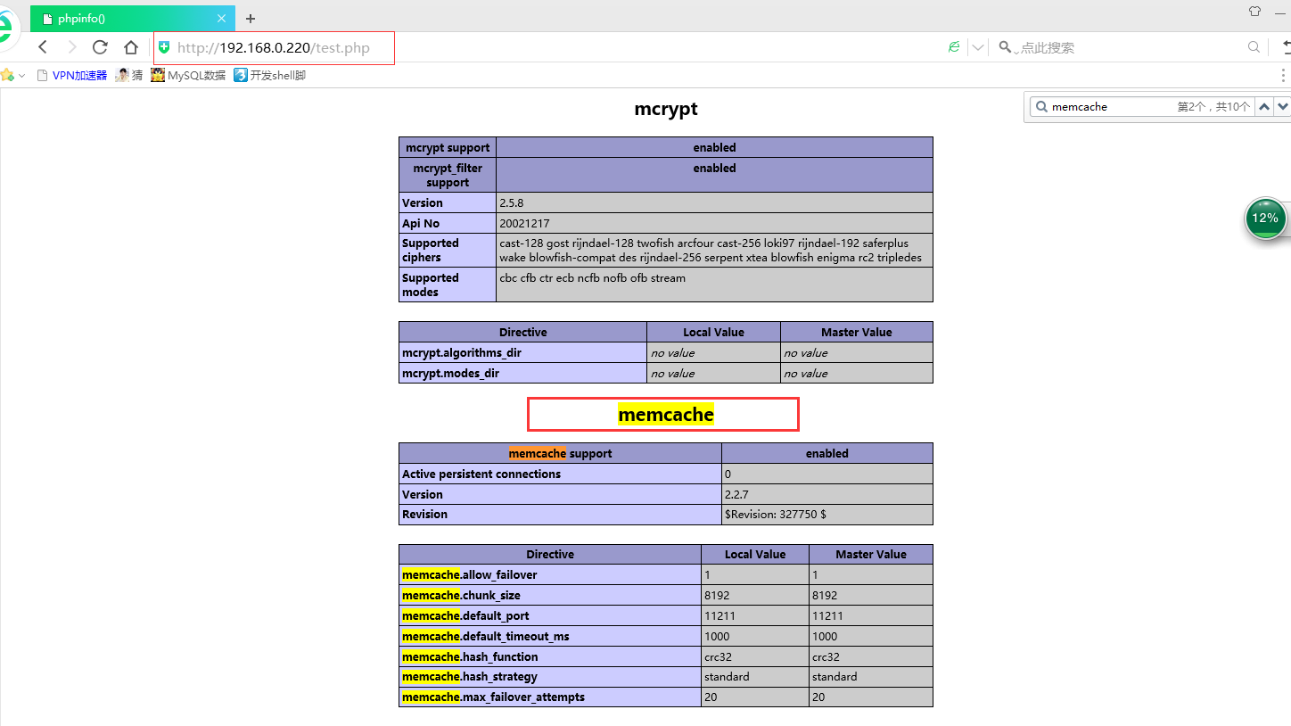The image size is (1291, 726).
Task: Open the VPN加速器 bookmark
Action: coord(71,75)
